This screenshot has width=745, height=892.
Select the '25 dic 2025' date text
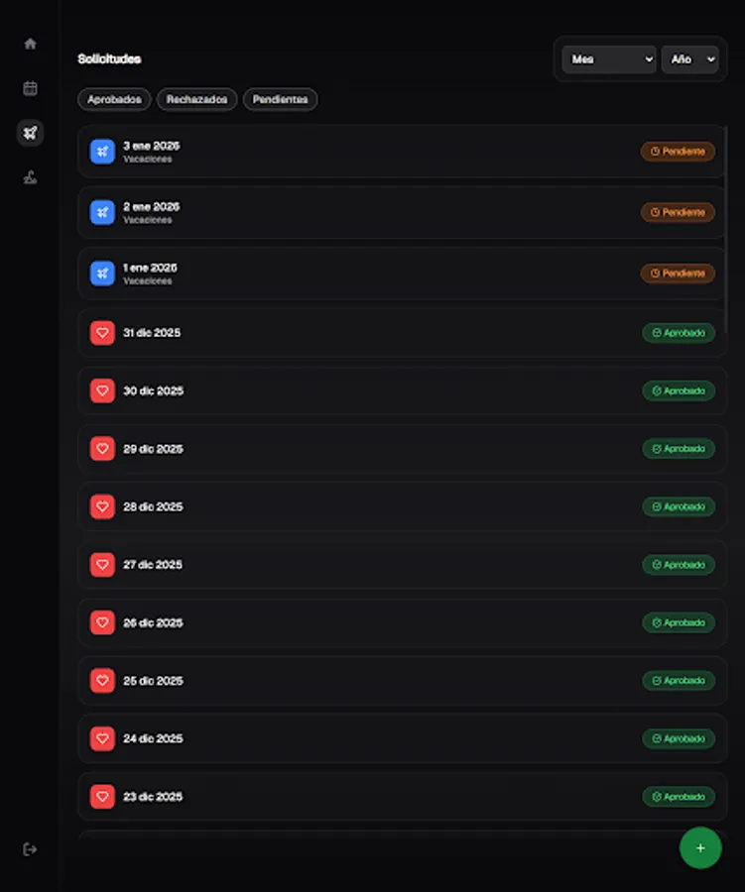(x=153, y=681)
